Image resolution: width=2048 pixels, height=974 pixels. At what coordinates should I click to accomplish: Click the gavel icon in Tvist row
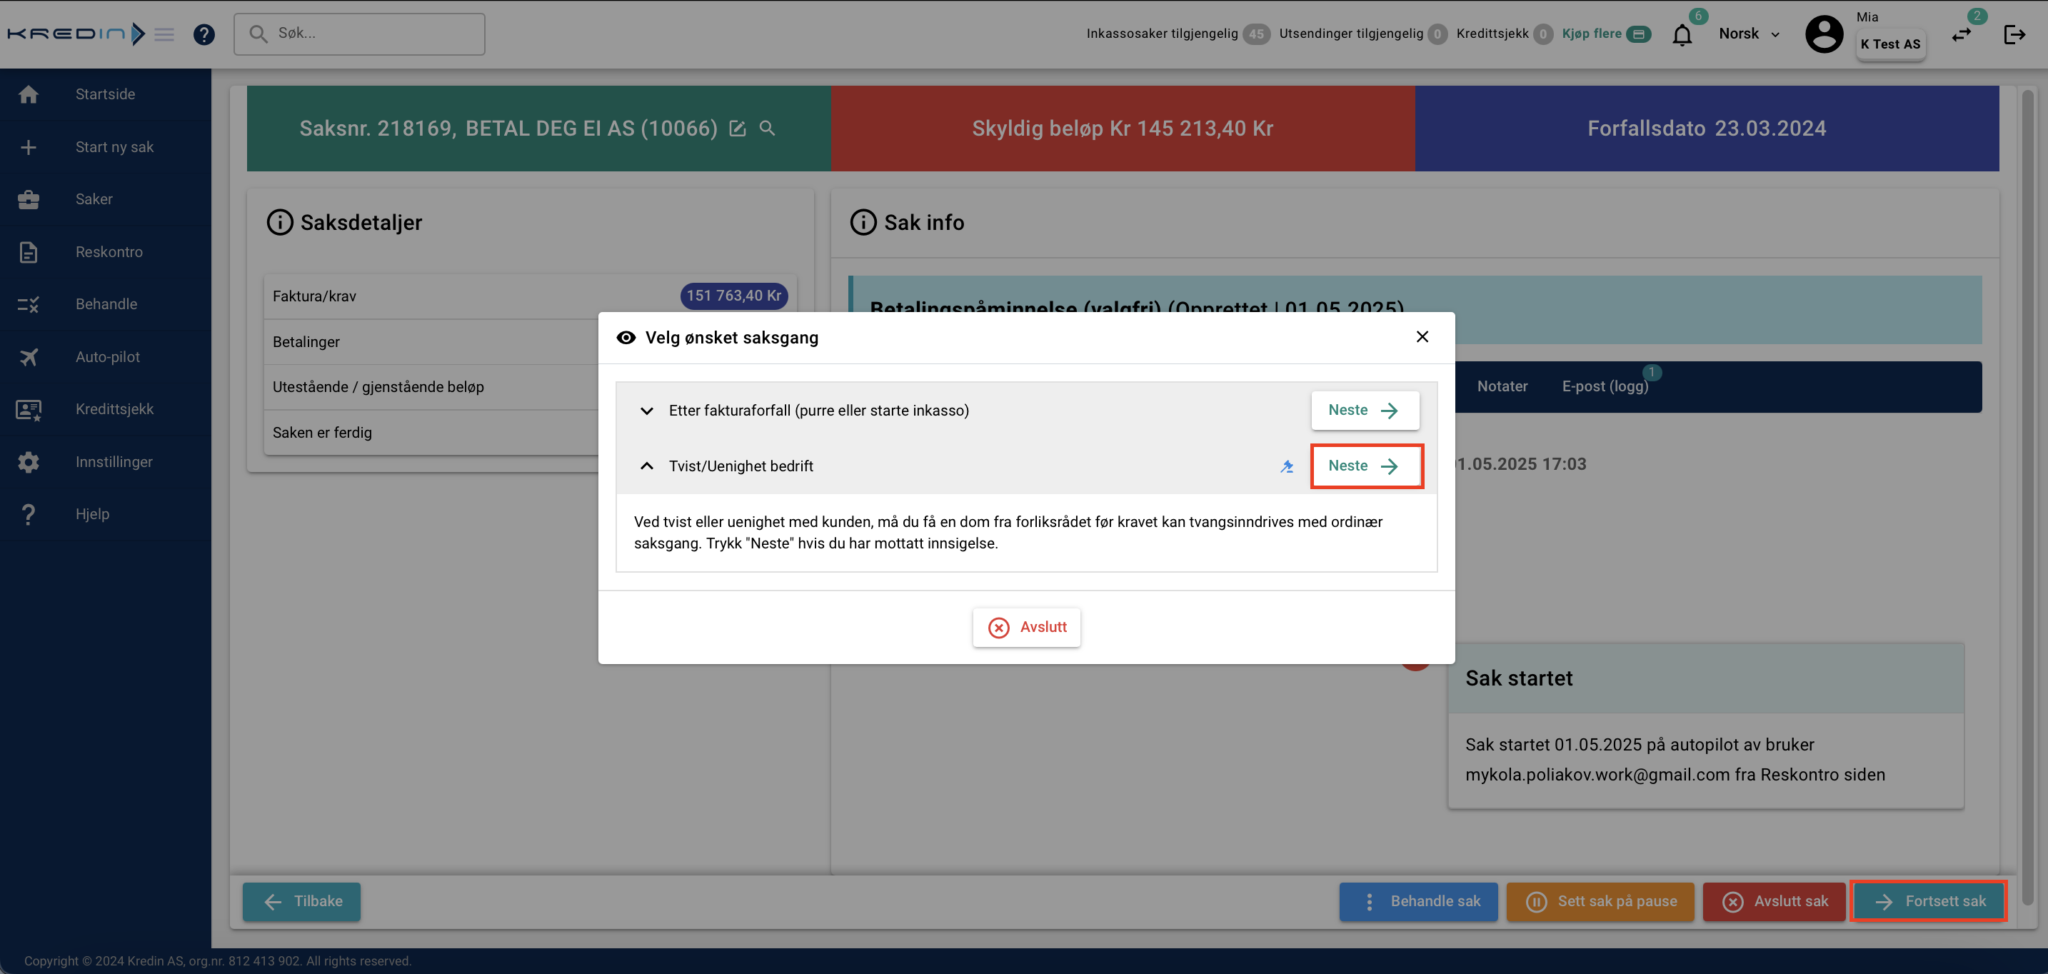1286,467
